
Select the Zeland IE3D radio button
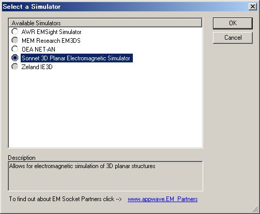pyautogui.click(x=15, y=67)
